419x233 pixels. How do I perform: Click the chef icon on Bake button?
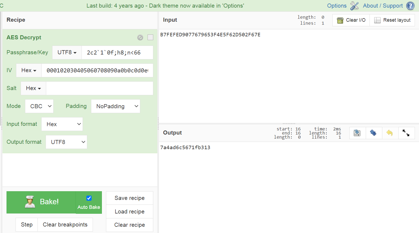(30, 202)
